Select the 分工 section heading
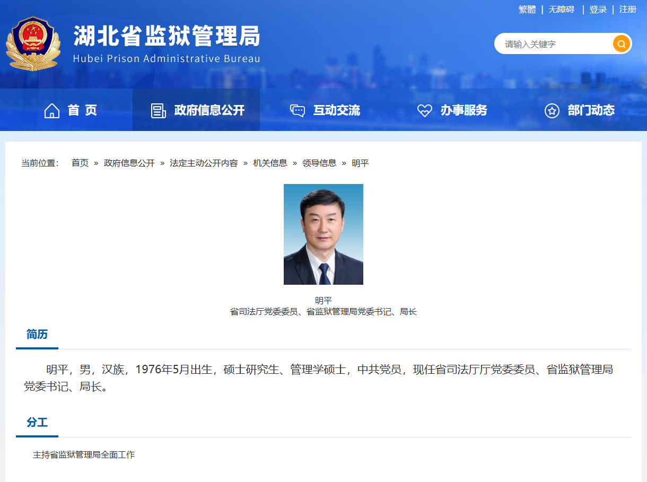Viewport: 647px width, 482px height. (37, 422)
